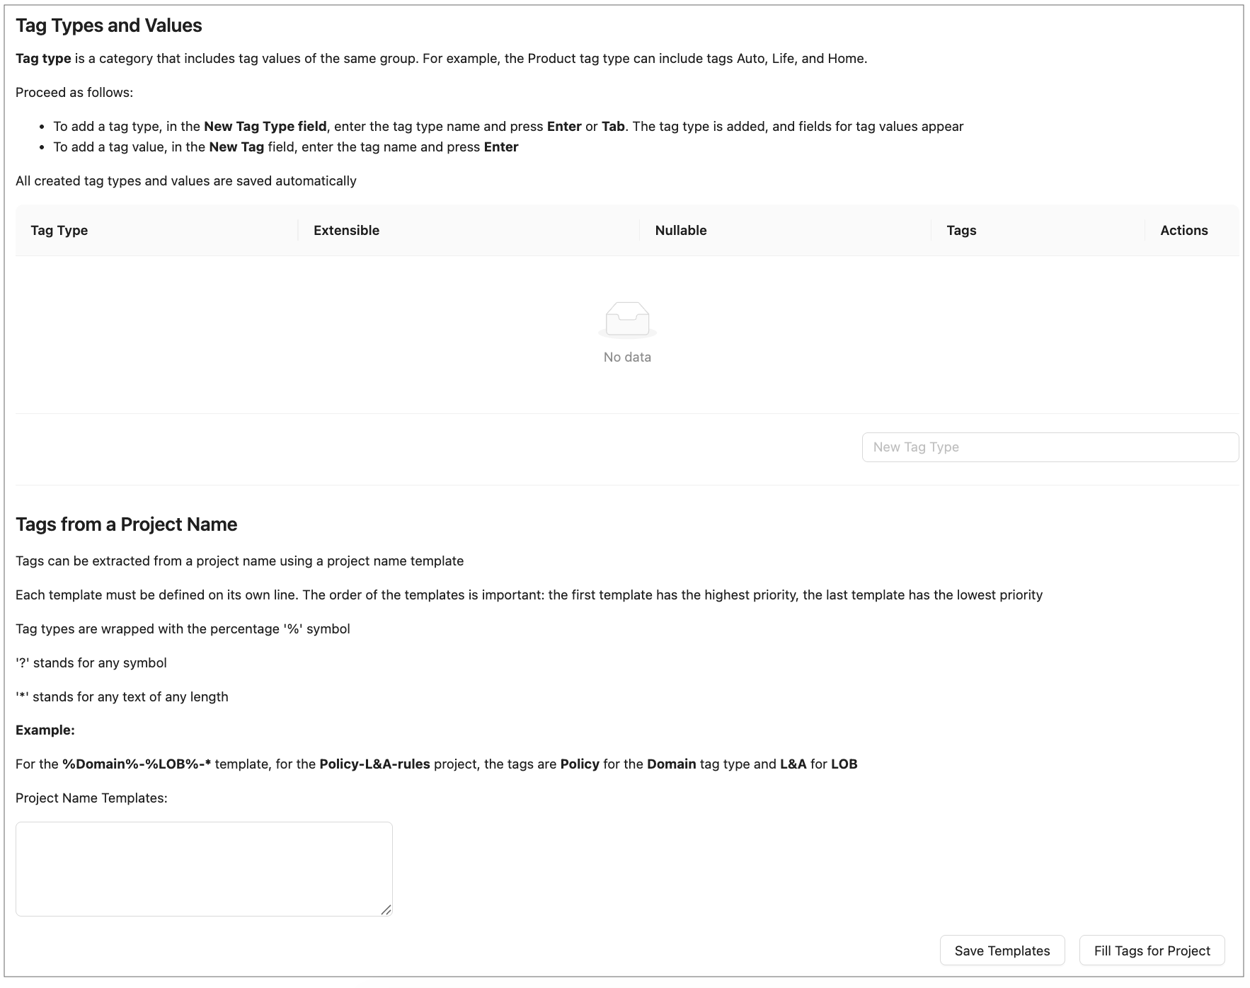Click the bold %Domain%-%LOB%-* template example
Screen dimensions: 1250x988
pos(137,764)
